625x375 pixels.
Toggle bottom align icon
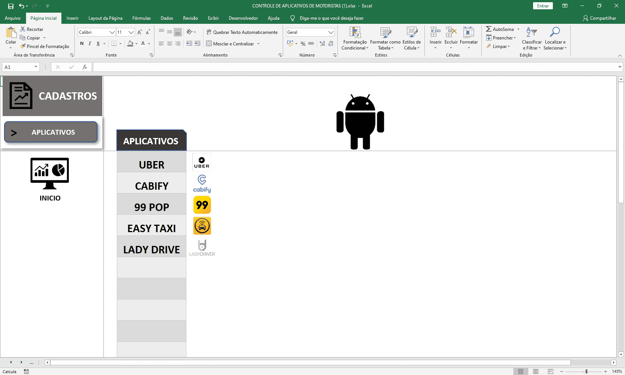click(178, 32)
